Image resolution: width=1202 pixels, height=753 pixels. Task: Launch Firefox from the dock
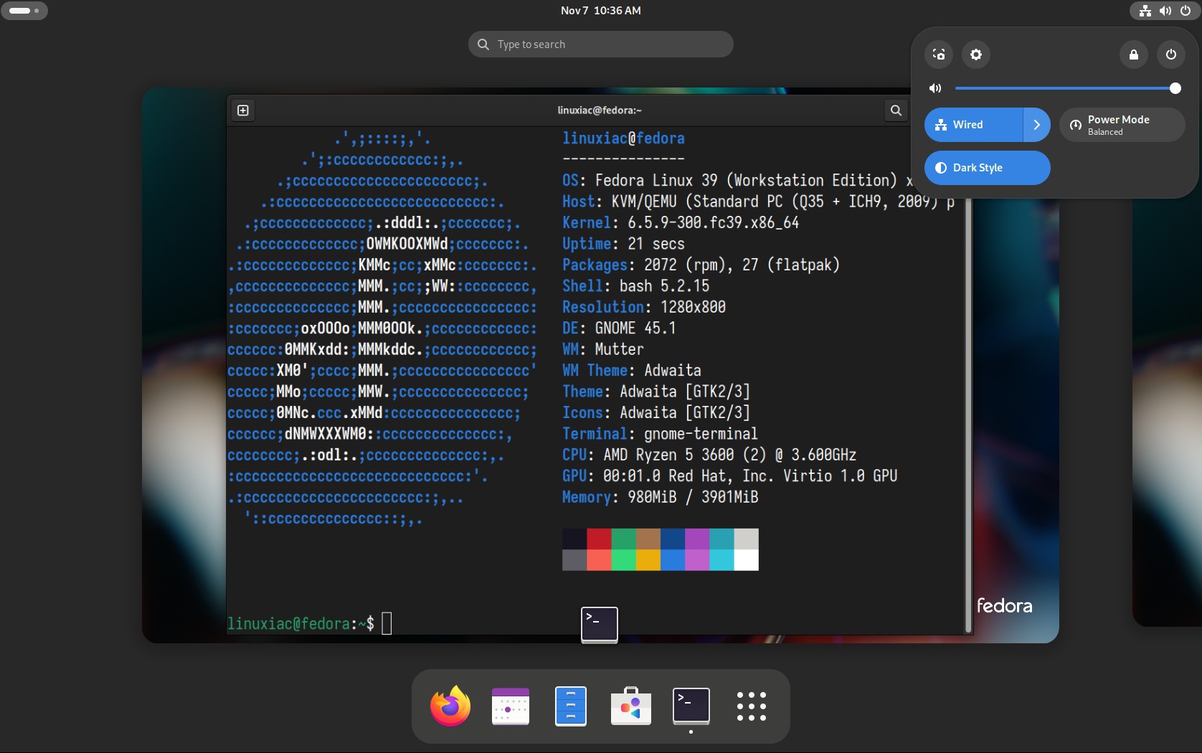tap(450, 706)
